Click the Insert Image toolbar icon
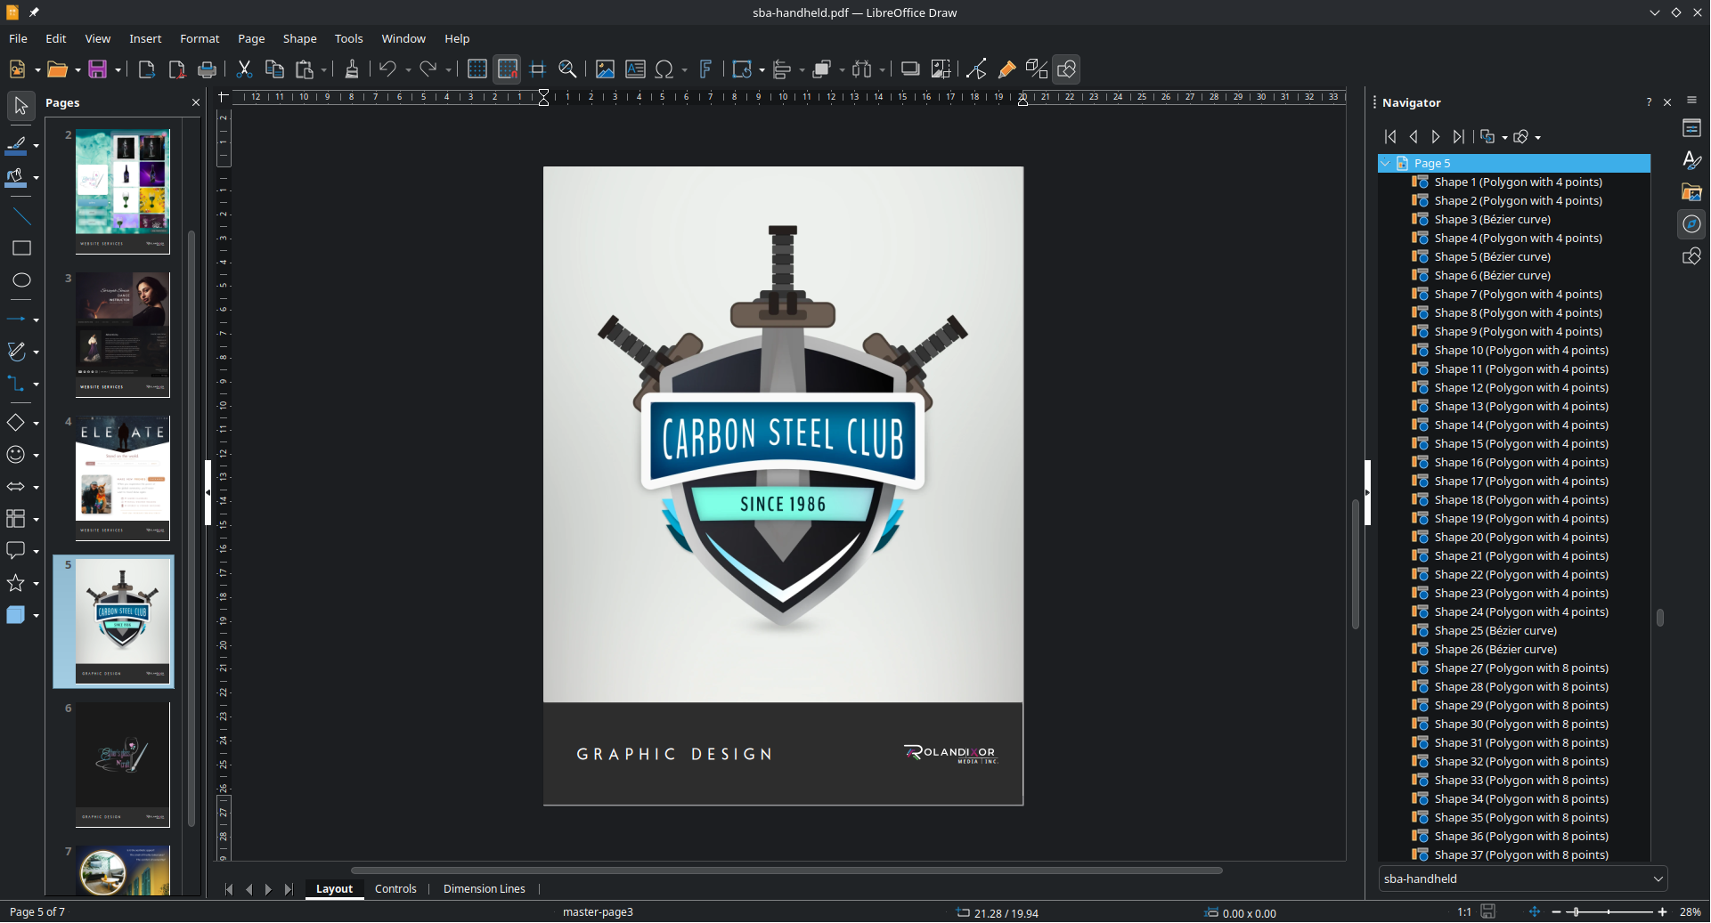Image resolution: width=1711 pixels, height=923 pixels. tap(605, 69)
